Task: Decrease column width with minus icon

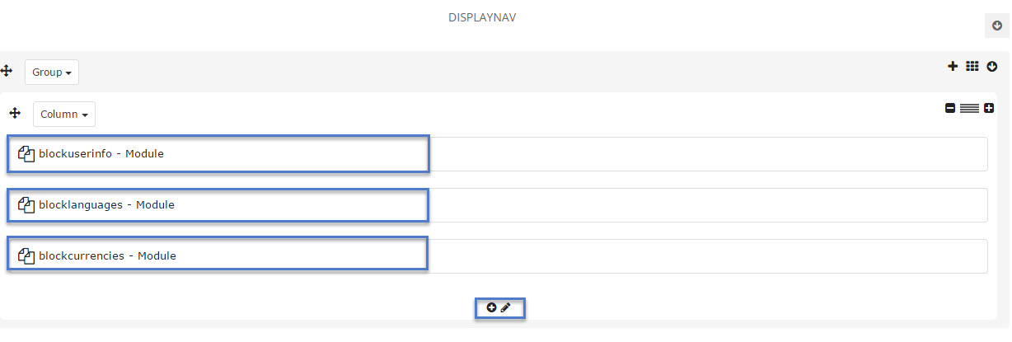Action: pos(950,108)
